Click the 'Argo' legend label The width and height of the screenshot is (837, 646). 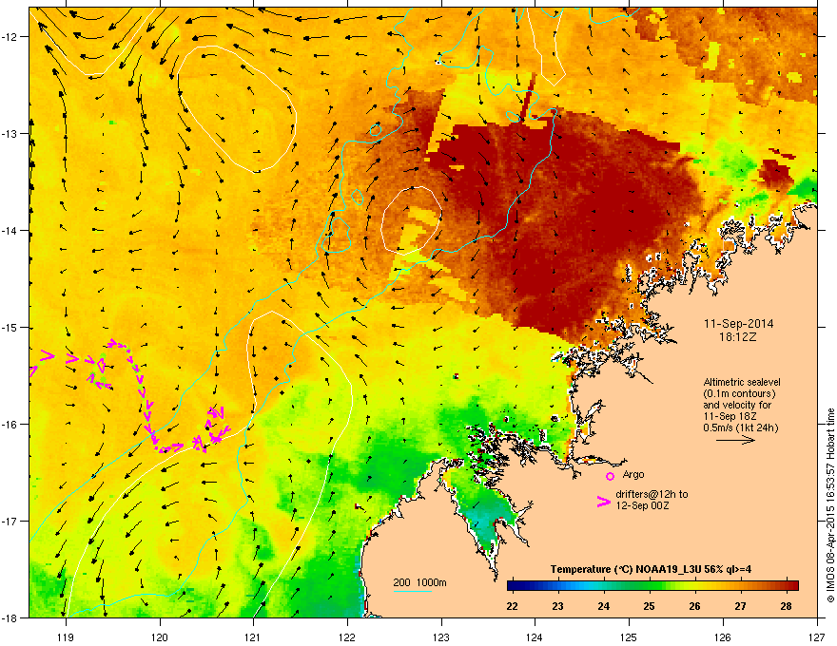pyautogui.click(x=633, y=474)
